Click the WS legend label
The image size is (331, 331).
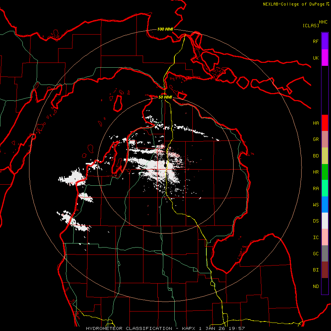coord(316,204)
